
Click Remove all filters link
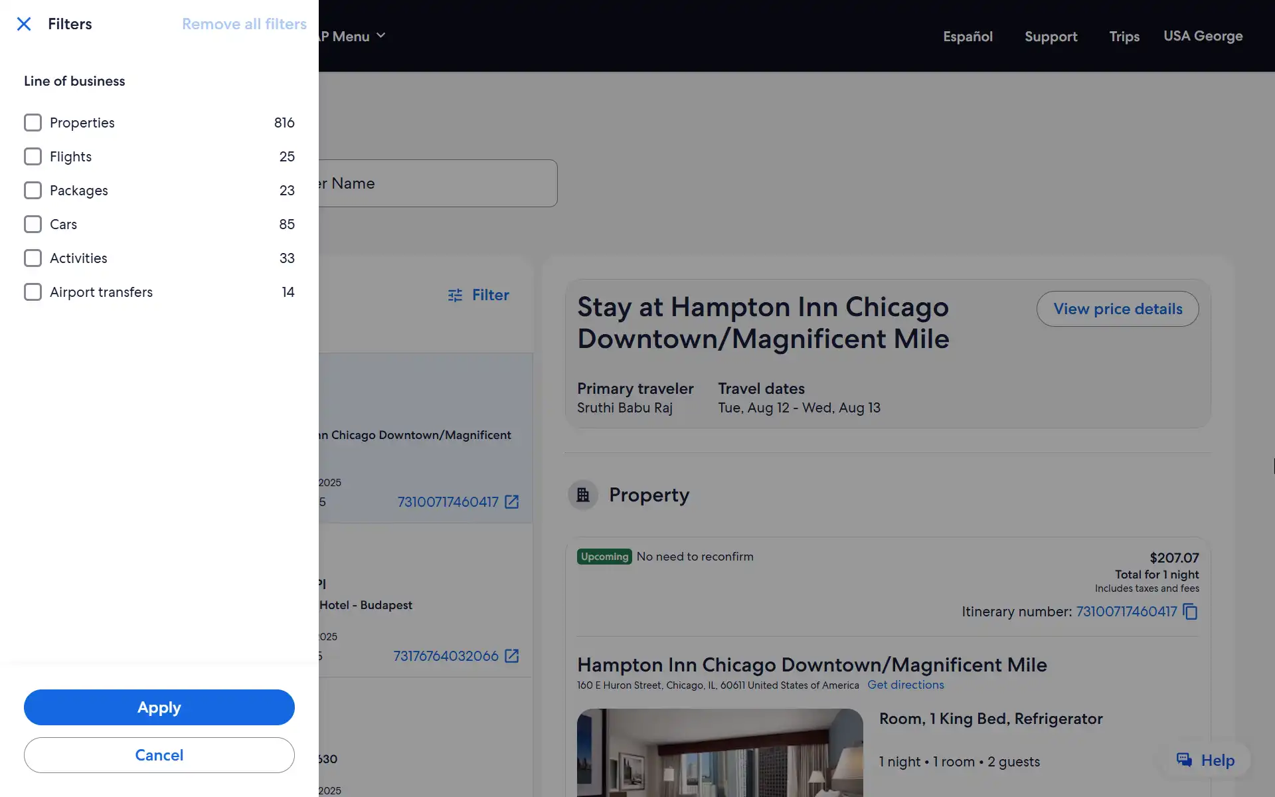(x=244, y=24)
